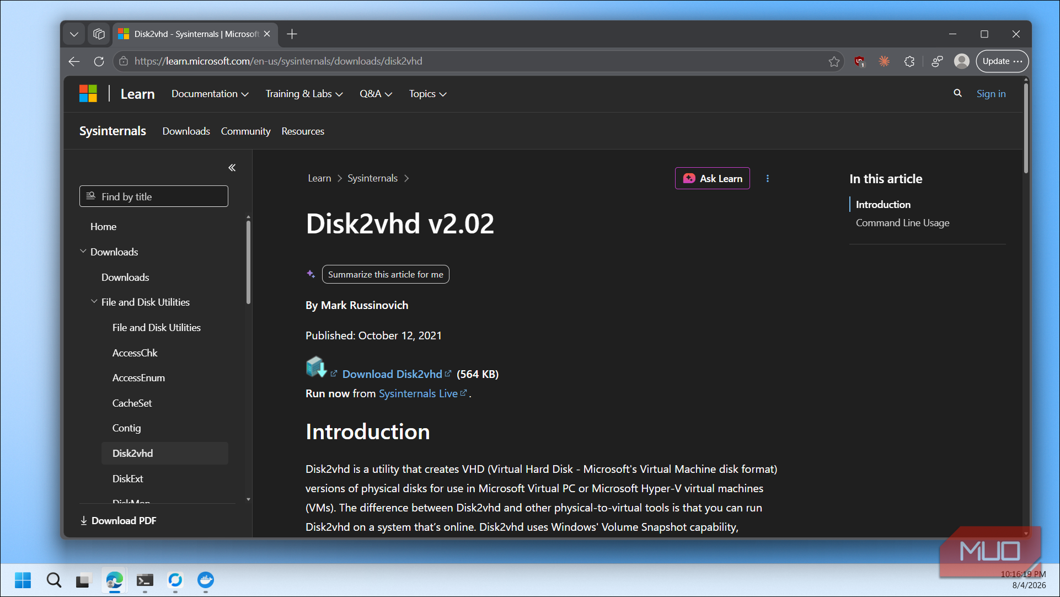The height and width of the screenshot is (597, 1060).
Task: Open the Windows Start menu
Action: [23, 580]
